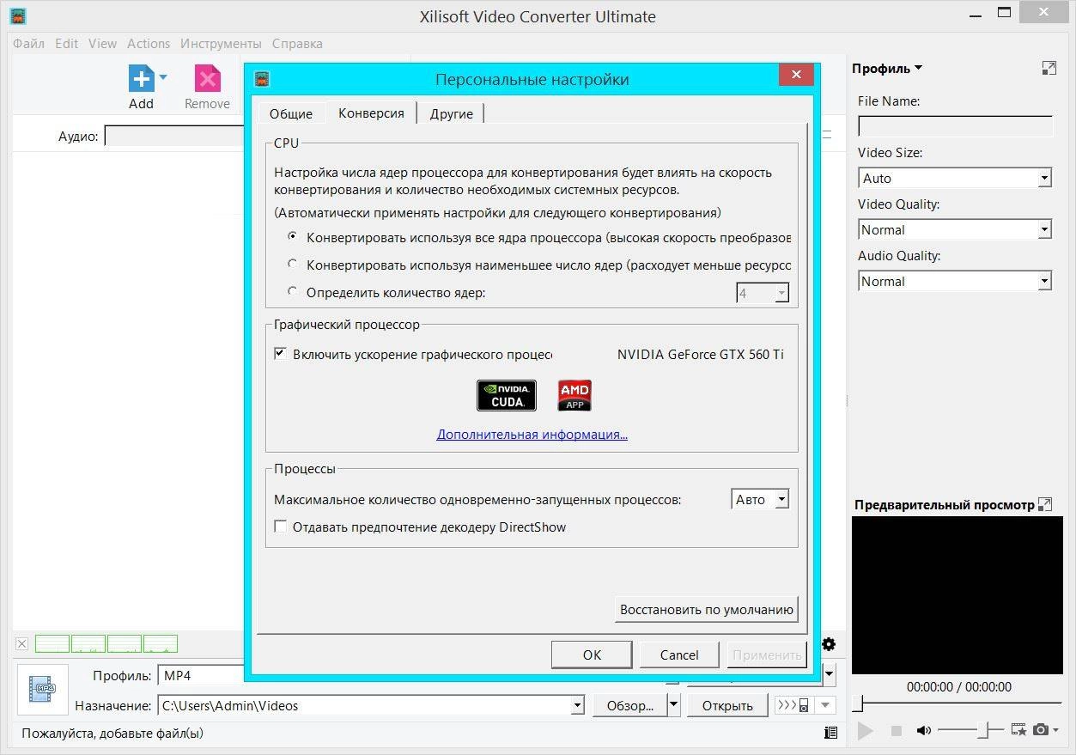1076x755 pixels.
Task: Click the favorite clip star icon
Action: point(1018,730)
